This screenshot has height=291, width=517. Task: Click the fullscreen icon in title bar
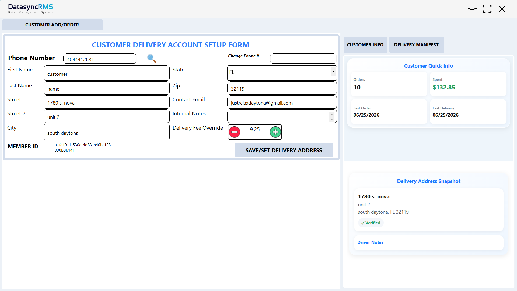[x=487, y=9]
